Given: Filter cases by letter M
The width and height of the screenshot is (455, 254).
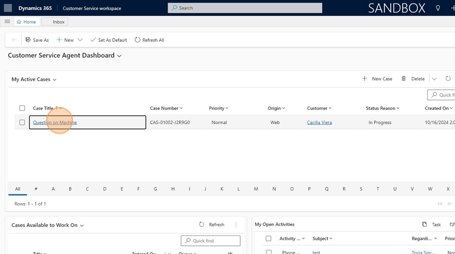Looking at the screenshot, I should (256, 189).
